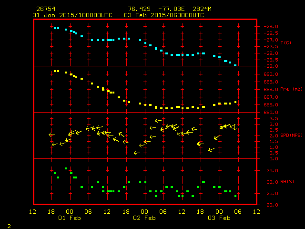Click the station ID 26754
The width and height of the screenshot is (305, 229).
coord(46,9)
